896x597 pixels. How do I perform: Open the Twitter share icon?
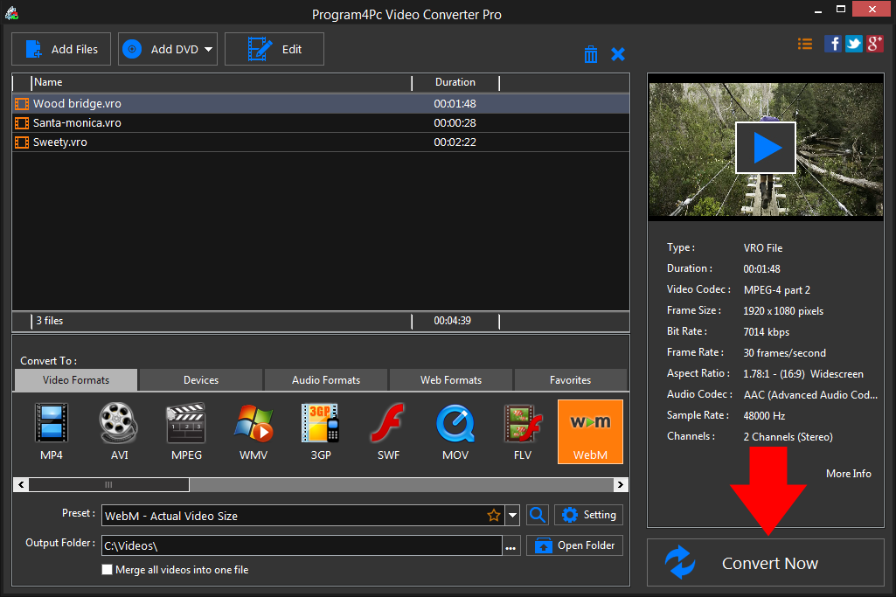(853, 44)
